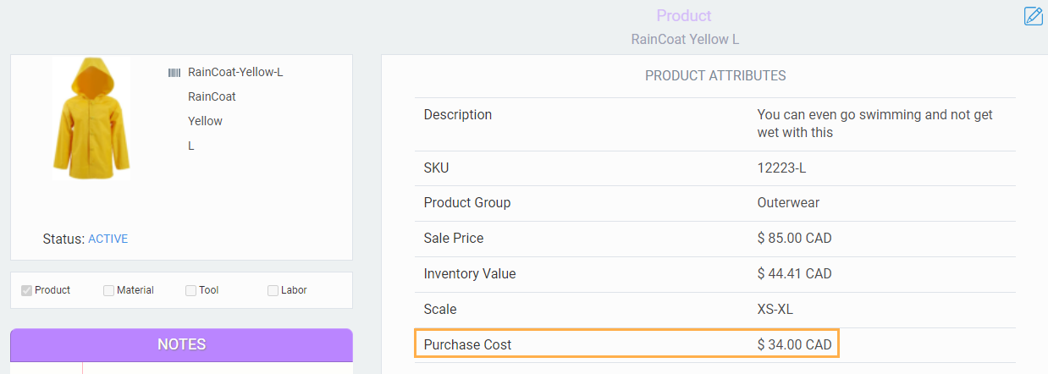Open the yellow raincoat product image
Screen dimensions: 1048x374
click(x=91, y=118)
